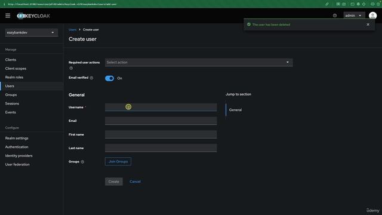Toggle the Email verified switch
The height and width of the screenshot is (215, 382).
[x=109, y=78]
